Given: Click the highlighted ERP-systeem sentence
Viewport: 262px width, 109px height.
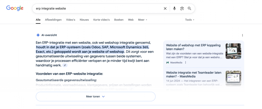Looking at the screenshot, I should pos(92,49).
